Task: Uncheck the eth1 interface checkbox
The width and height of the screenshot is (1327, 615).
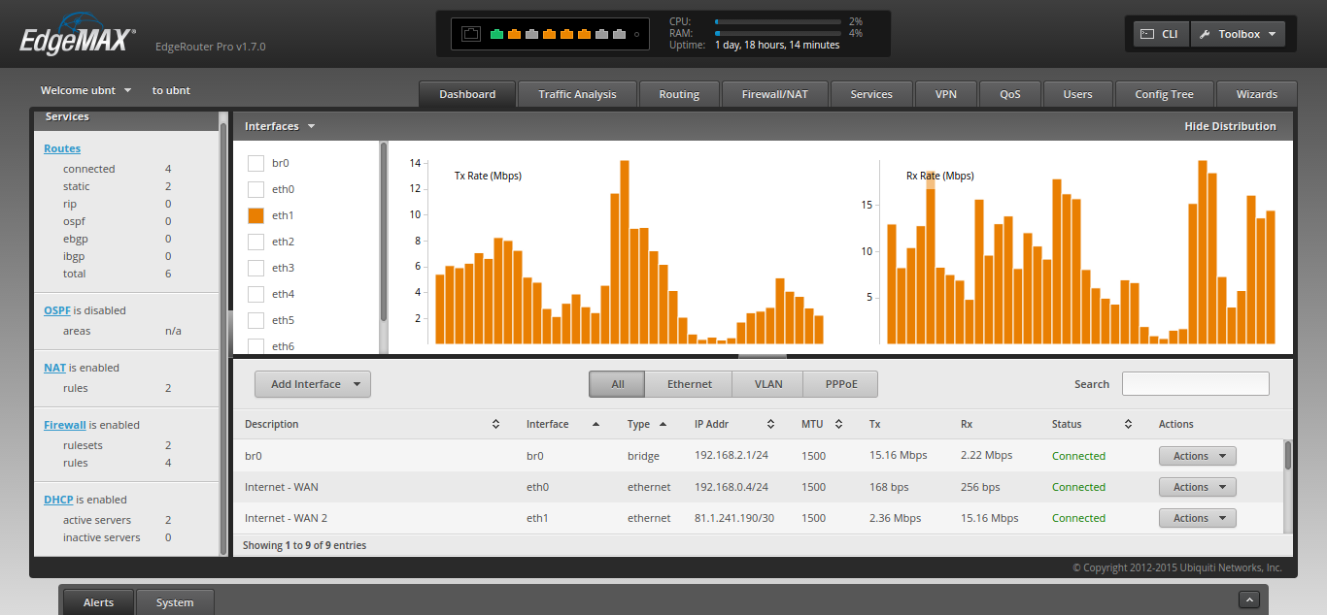Action: (x=256, y=215)
